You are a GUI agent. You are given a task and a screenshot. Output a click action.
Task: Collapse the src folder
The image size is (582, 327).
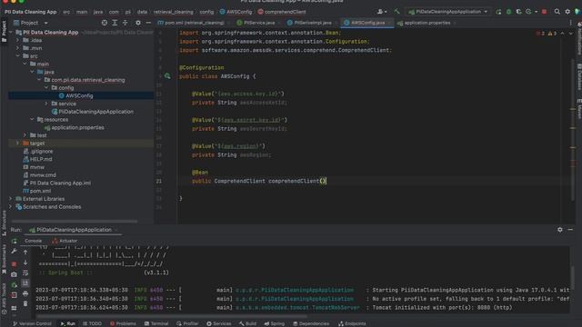point(18,56)
